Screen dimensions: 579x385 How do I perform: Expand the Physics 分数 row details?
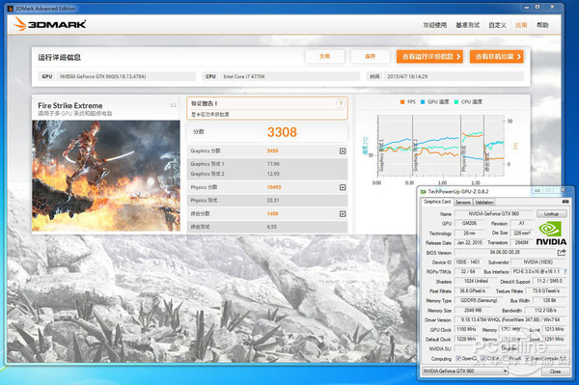[343, 187]
